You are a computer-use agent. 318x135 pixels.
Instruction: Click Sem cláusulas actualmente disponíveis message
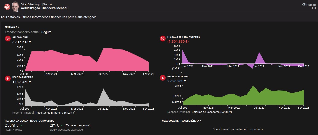(x=238, y=129)
